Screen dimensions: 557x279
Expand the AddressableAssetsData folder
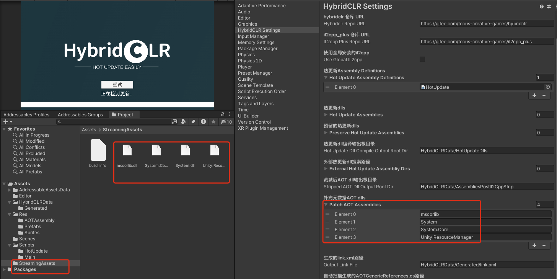coord(10,190)
